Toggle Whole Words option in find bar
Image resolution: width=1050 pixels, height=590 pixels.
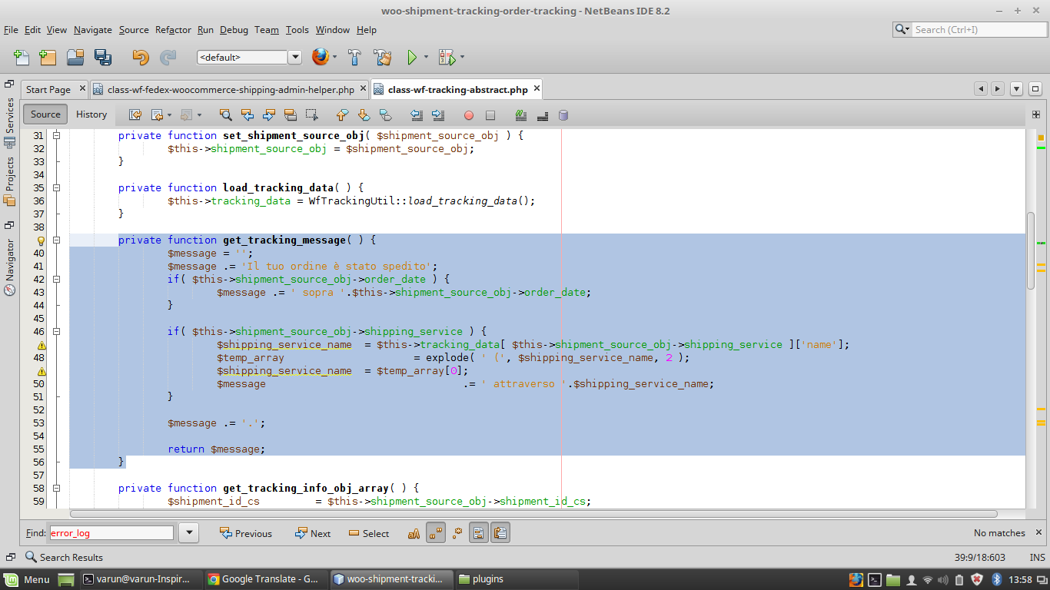[x=436, y=533]
